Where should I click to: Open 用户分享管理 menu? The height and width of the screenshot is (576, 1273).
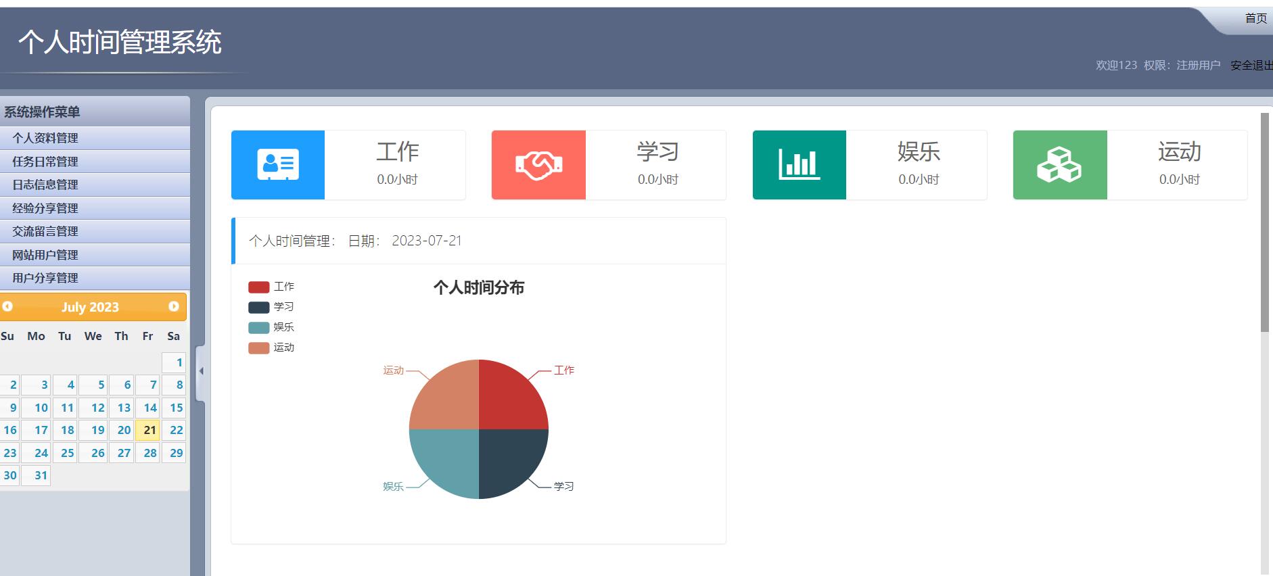tap(95, 278)
